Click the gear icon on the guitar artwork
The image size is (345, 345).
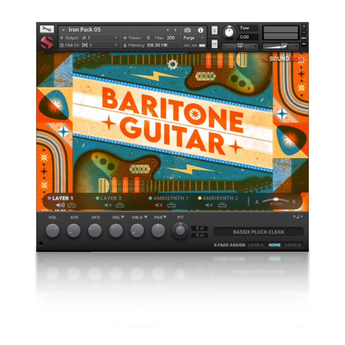click(x=172, y=64)
